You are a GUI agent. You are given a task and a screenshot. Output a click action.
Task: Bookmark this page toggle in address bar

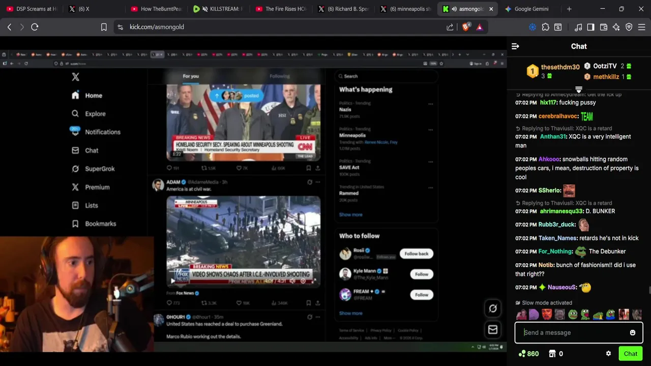point(104,27)
